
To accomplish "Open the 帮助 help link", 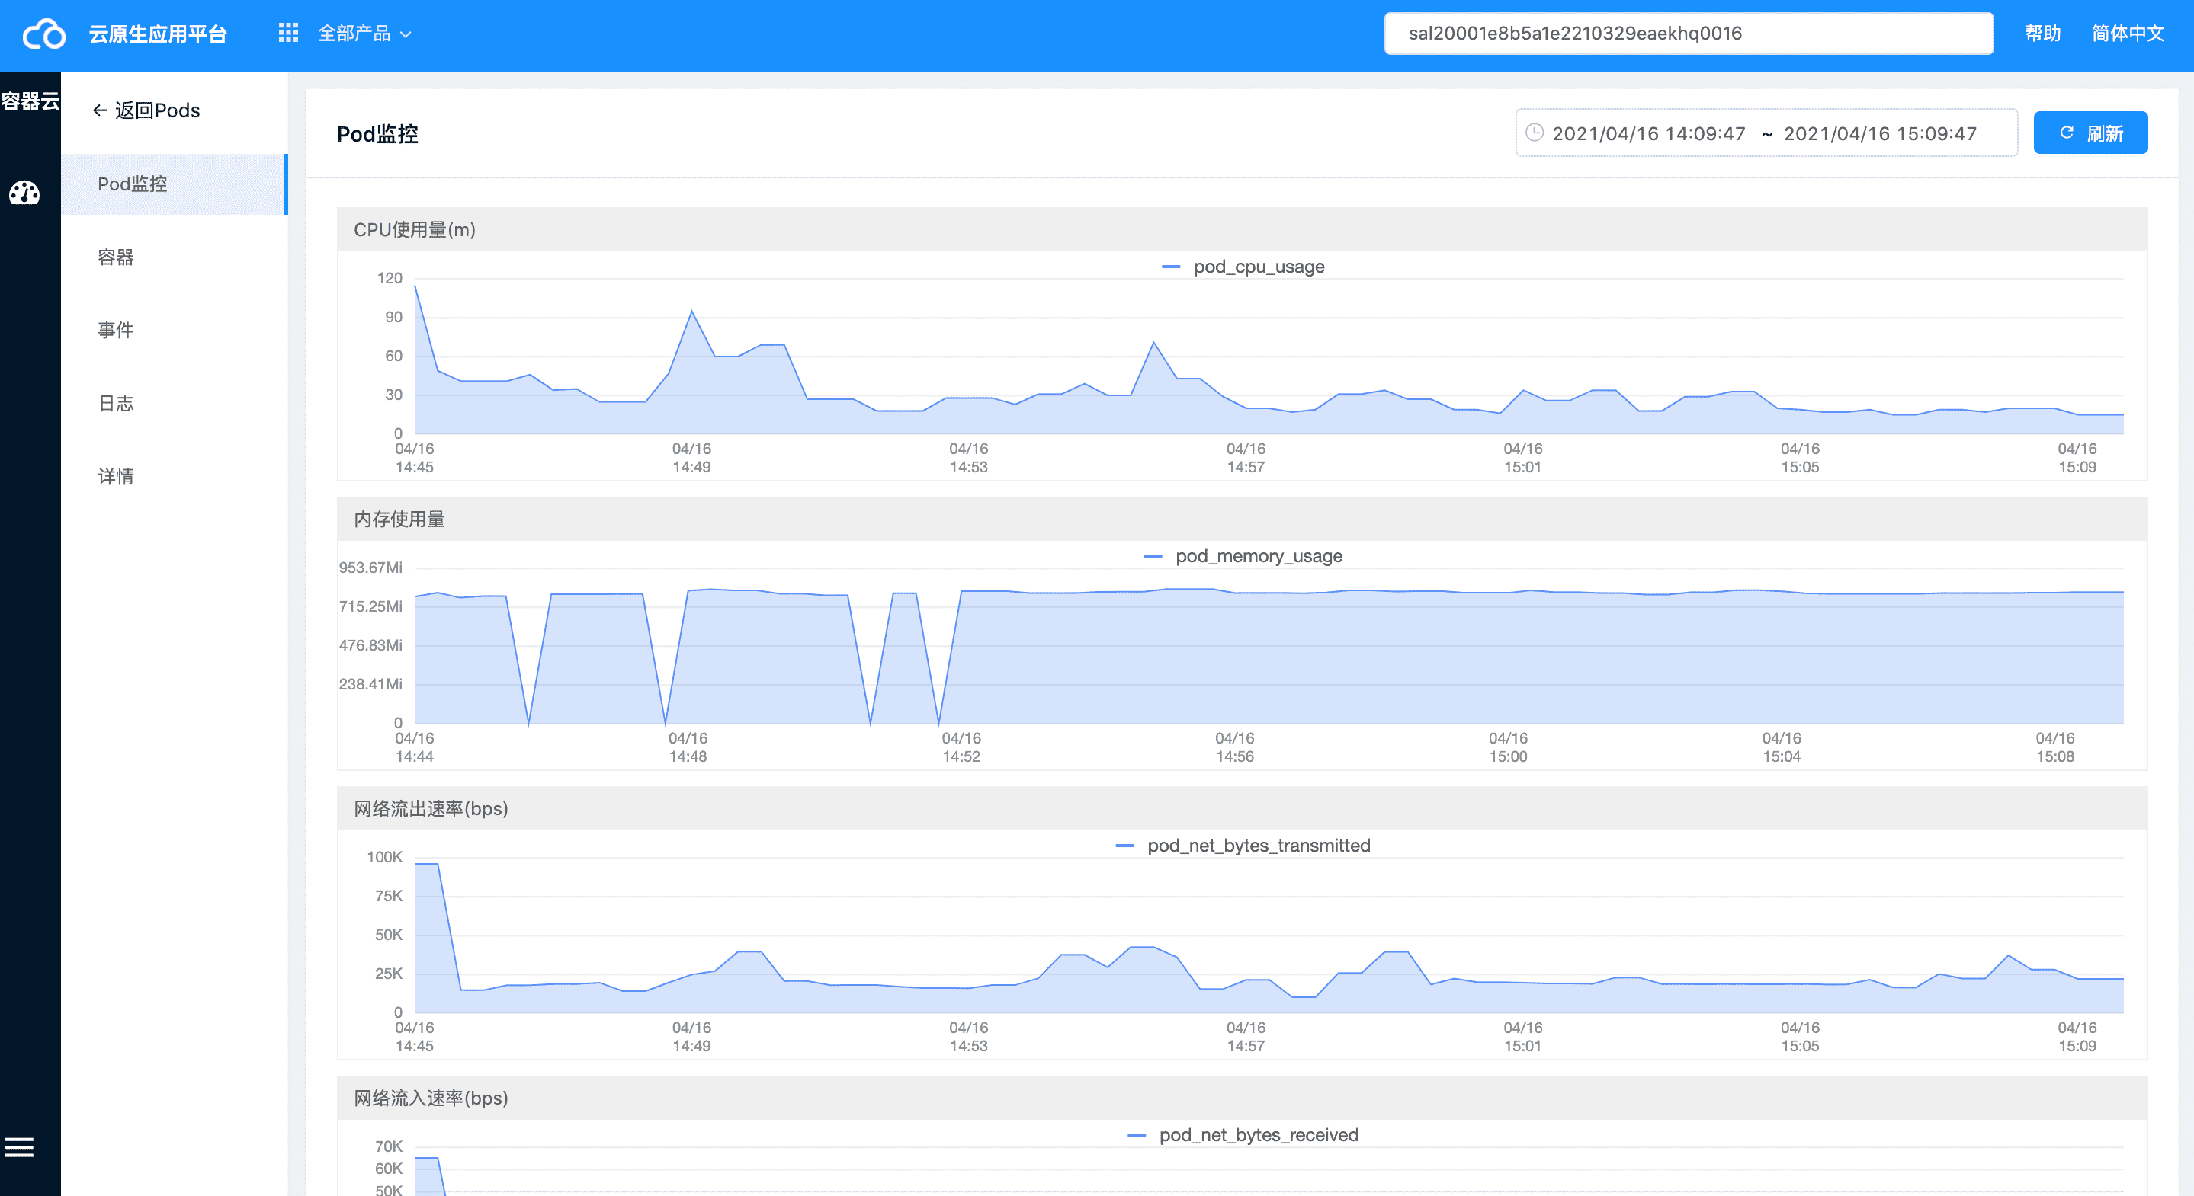I will [x=2042, y=34].
